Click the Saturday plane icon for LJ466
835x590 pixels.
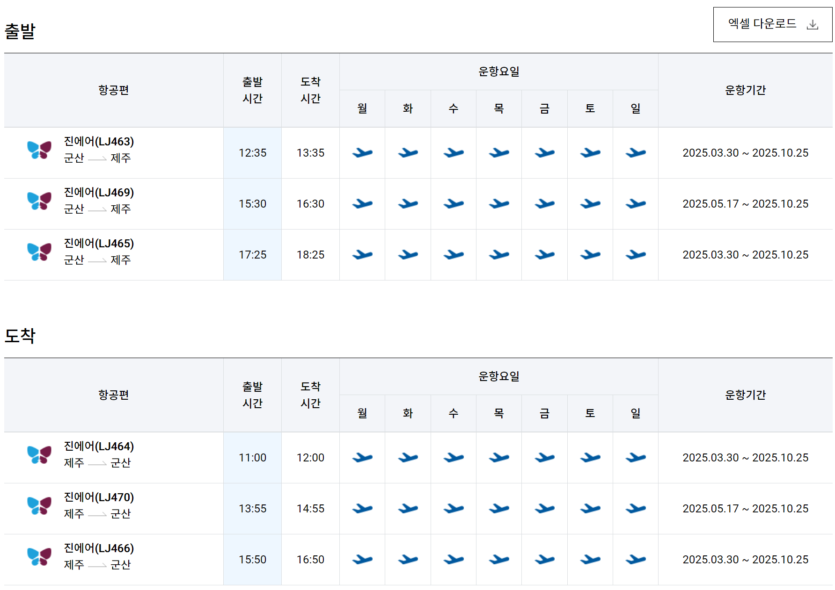click(x=590, y=559)
